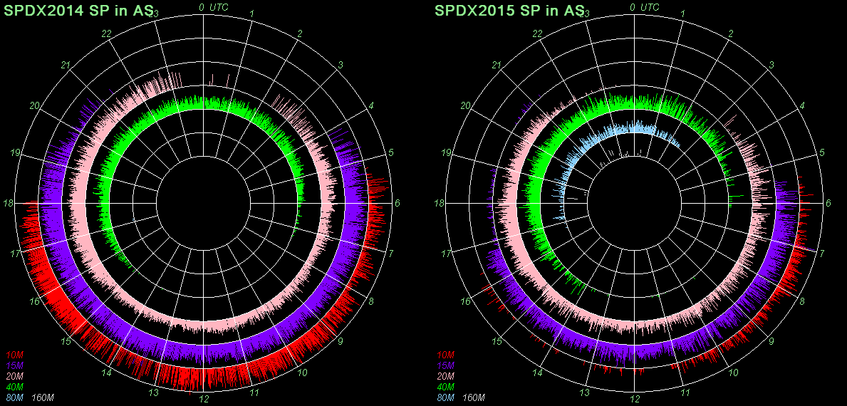
Task: Select red 10M legend label in left chart
Action: click(x=14, y=355)
